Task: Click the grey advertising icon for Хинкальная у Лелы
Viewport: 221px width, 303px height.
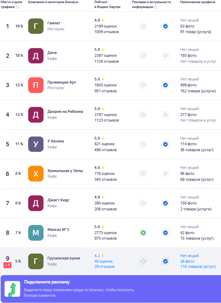Action: point(143,173)
